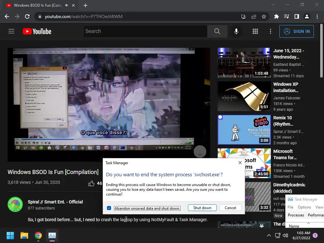Click the page vertical scrollbar
The height and width of the screenshot is (243, 324).
point(321,51)
